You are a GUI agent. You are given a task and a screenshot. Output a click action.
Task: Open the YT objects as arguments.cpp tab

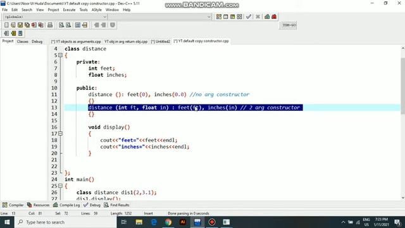pos(76,41)
